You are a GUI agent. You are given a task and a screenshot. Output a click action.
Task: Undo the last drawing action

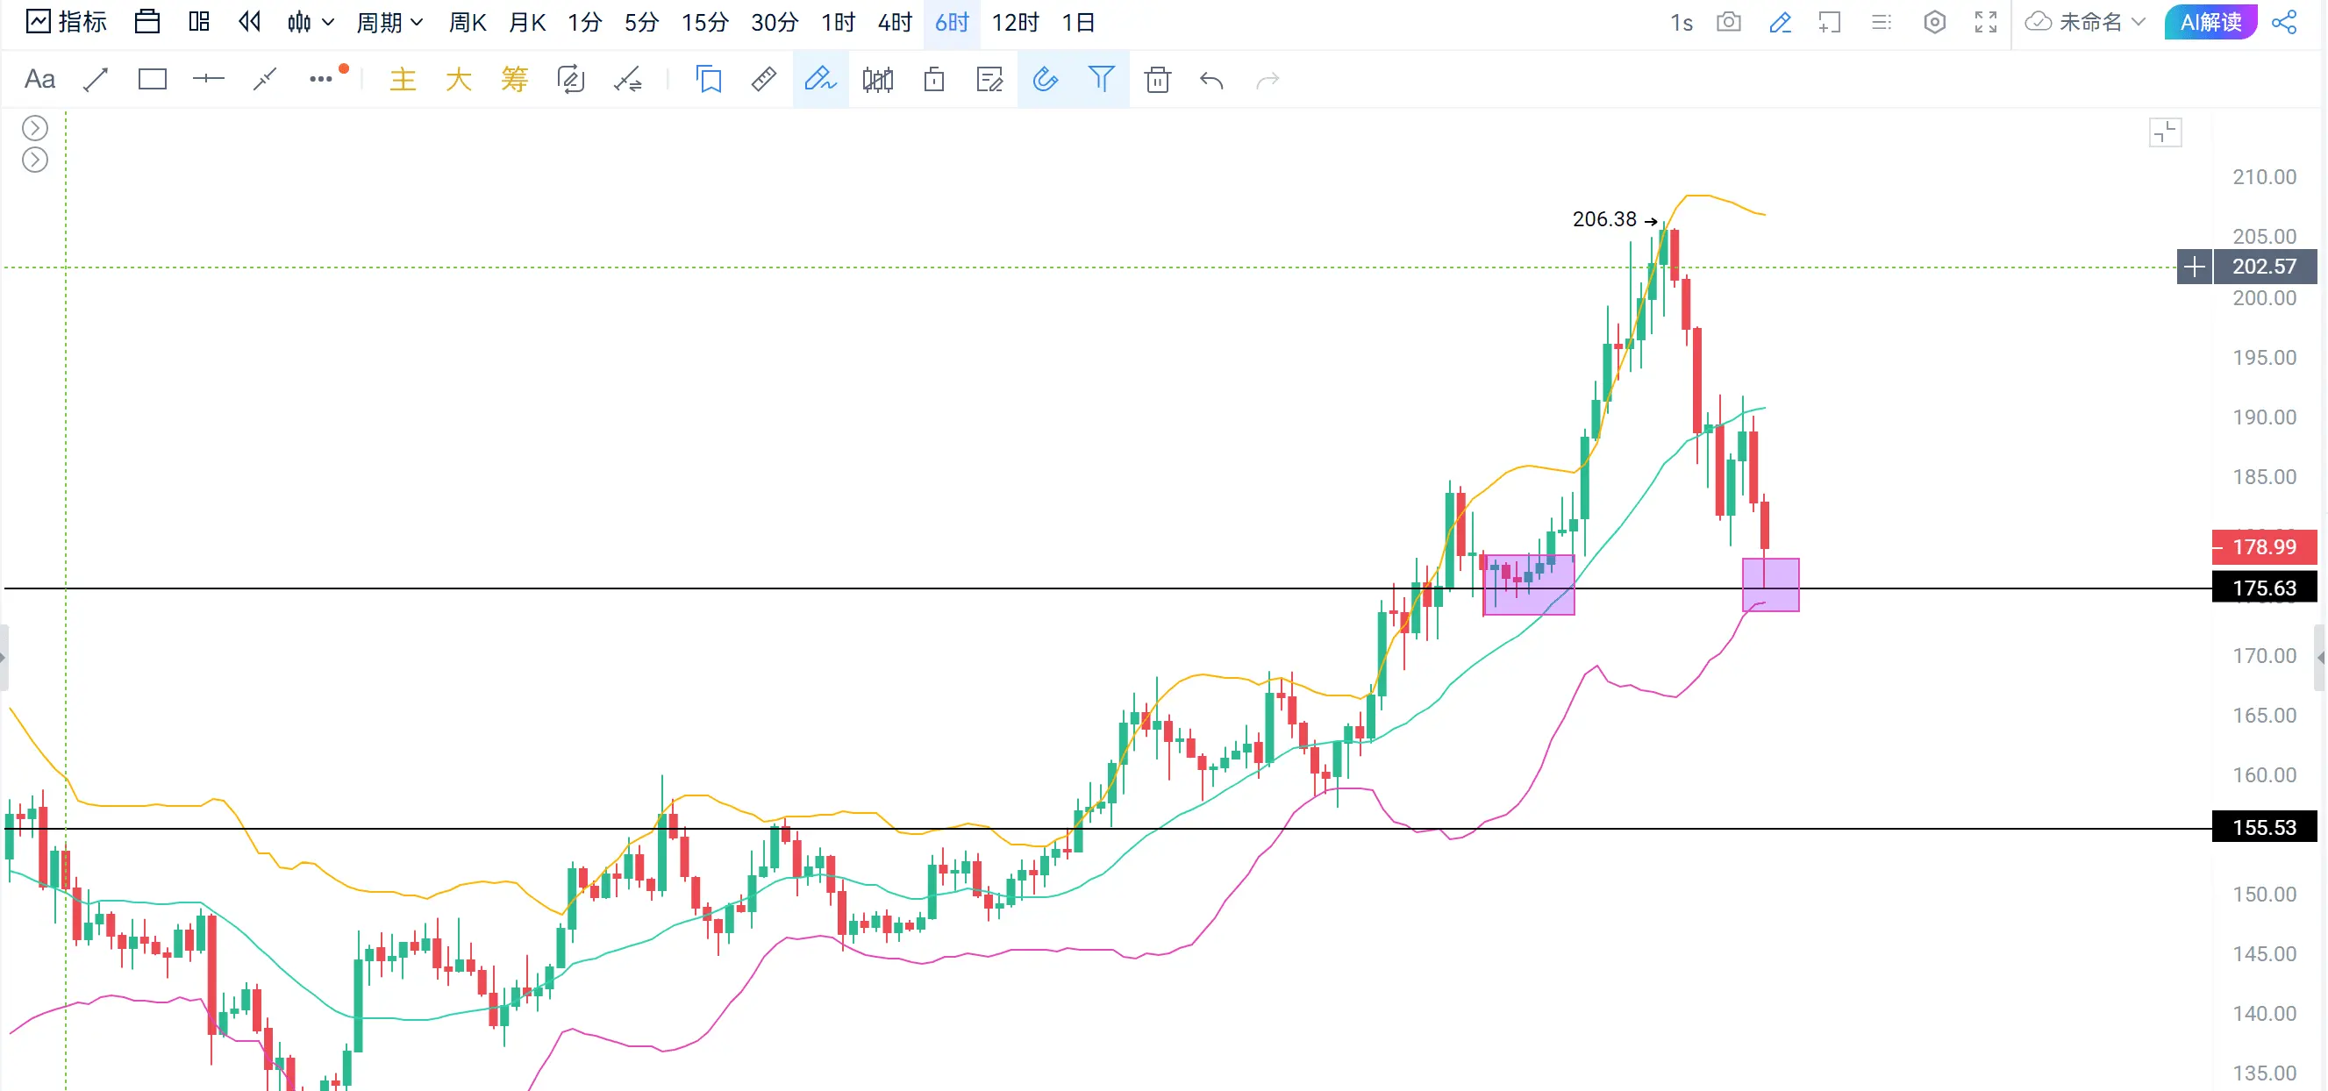click(x=1212, y=81)
